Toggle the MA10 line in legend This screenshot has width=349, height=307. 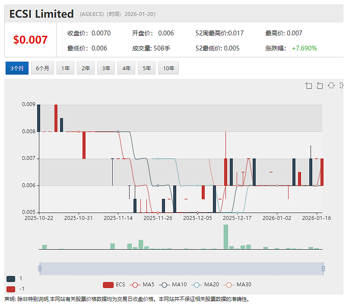[173, 285]
